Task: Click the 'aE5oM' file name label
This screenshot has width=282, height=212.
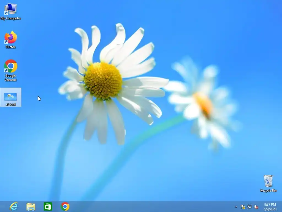Action: pos(11,104)
